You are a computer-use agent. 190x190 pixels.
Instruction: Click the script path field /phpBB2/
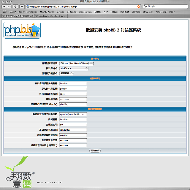pyautogui.click(x=73, y=130)
